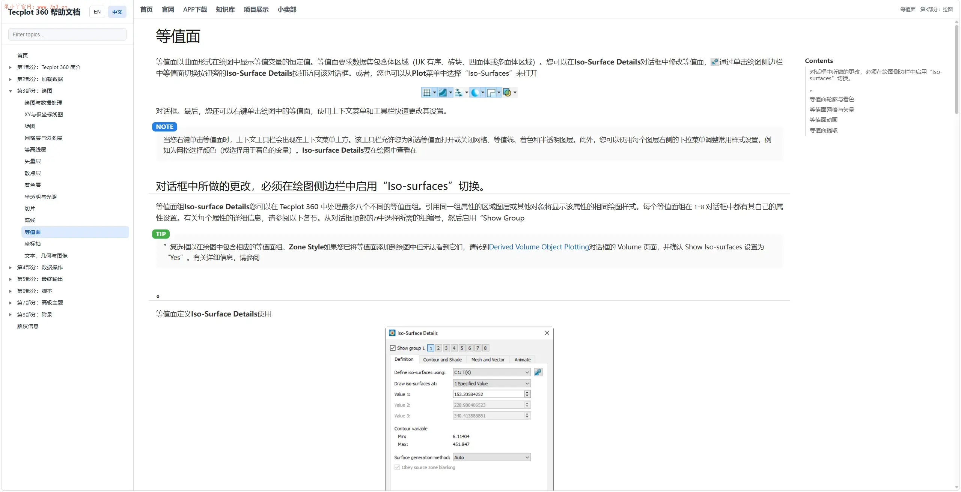
Task: Click the vector arrows toolbar icon
Action: point(458,93)
